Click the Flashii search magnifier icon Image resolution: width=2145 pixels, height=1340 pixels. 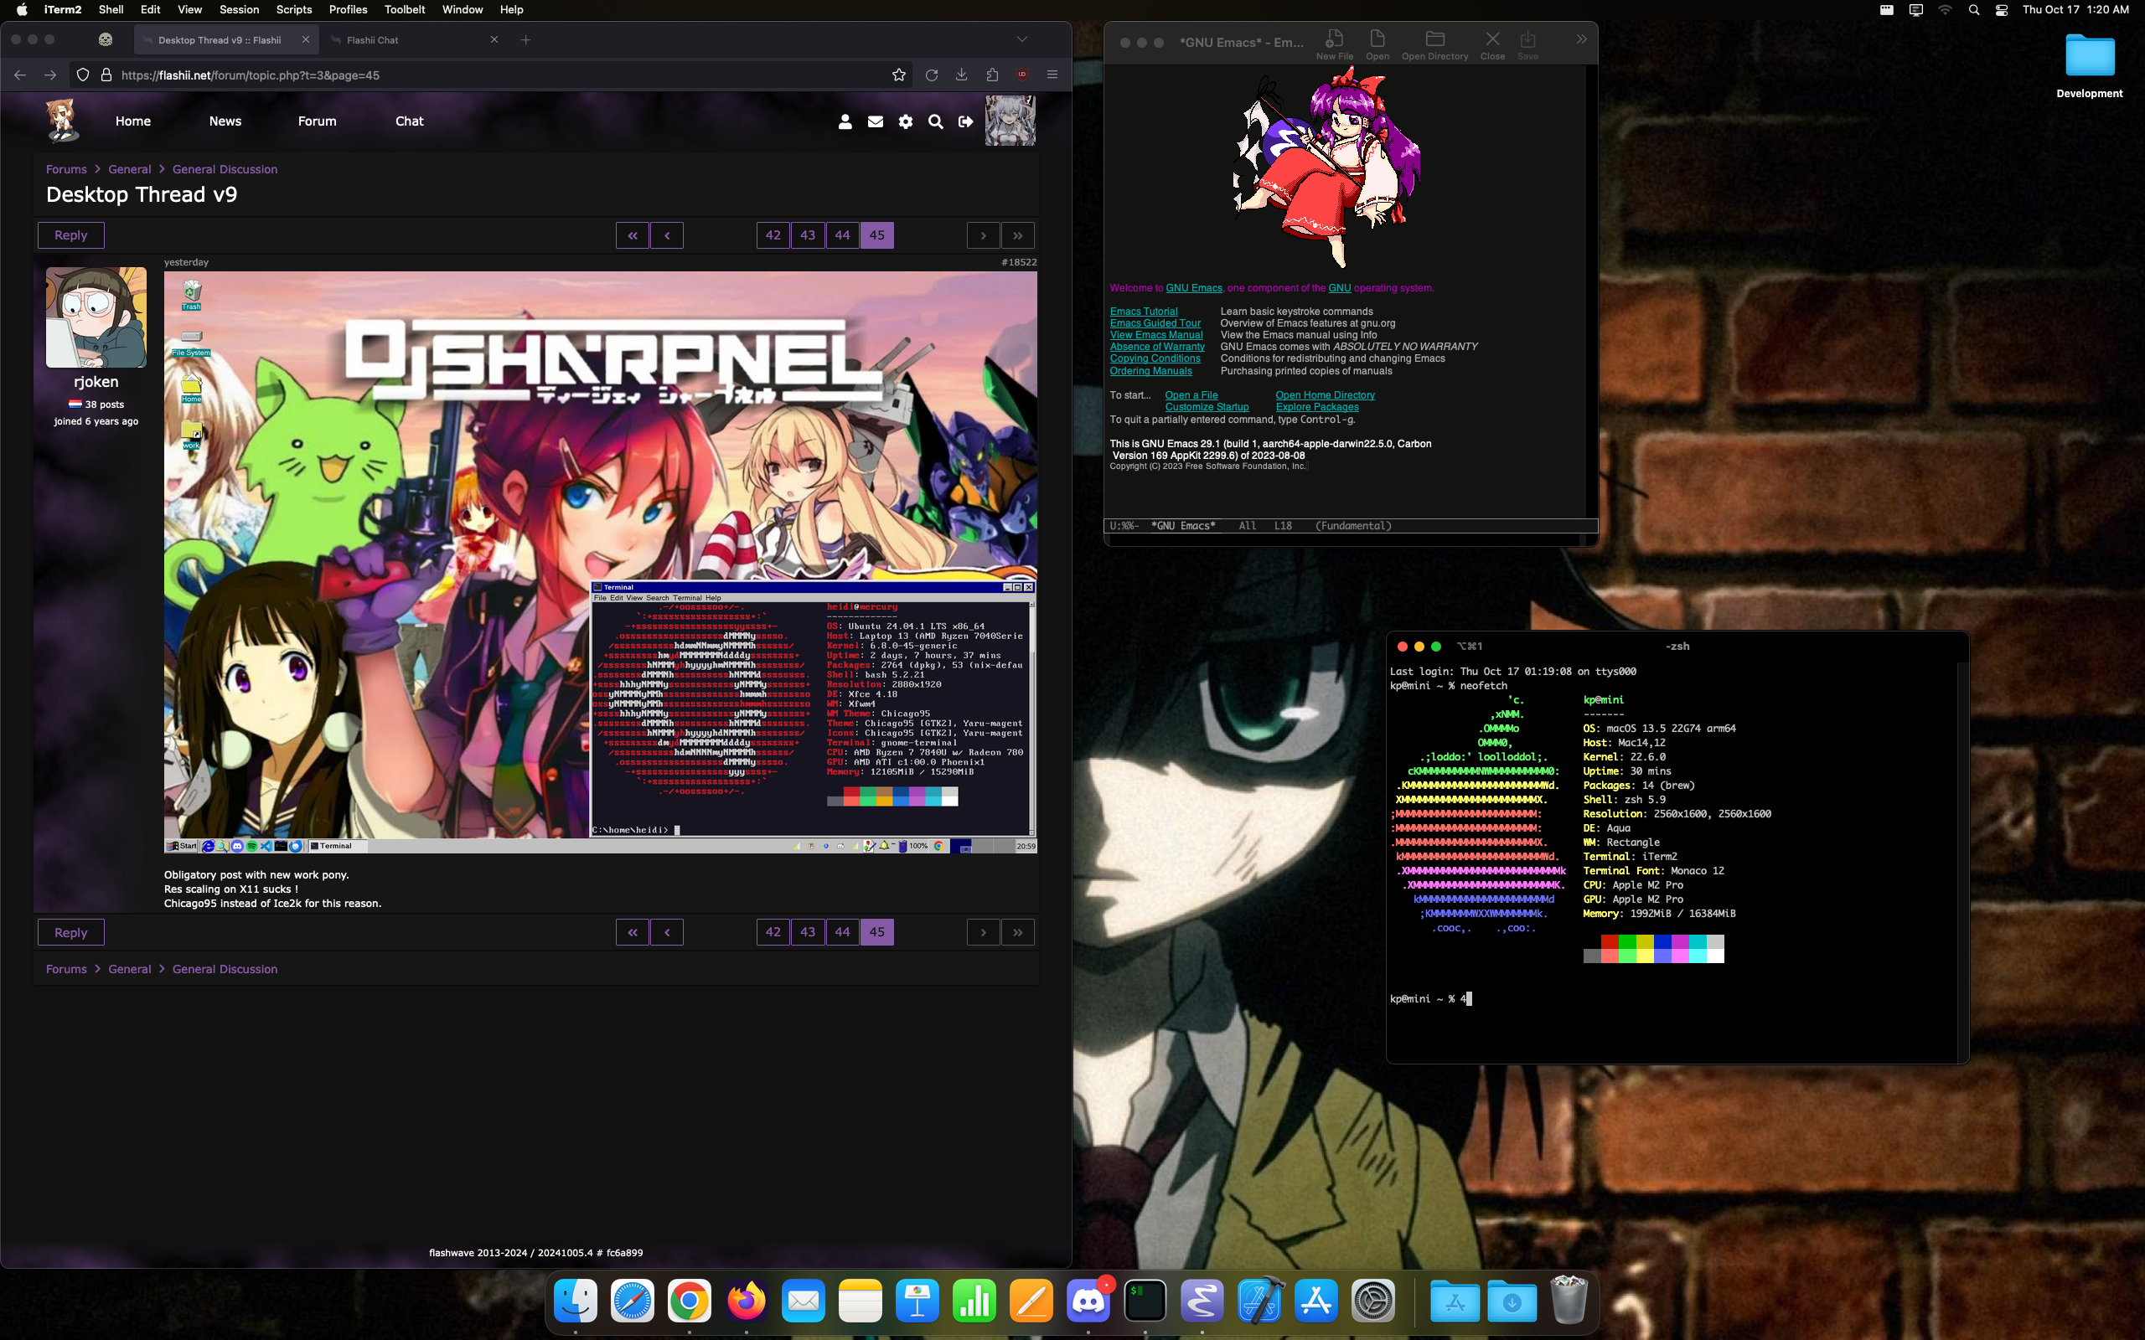pyautogui.click(x=935, y=121)
